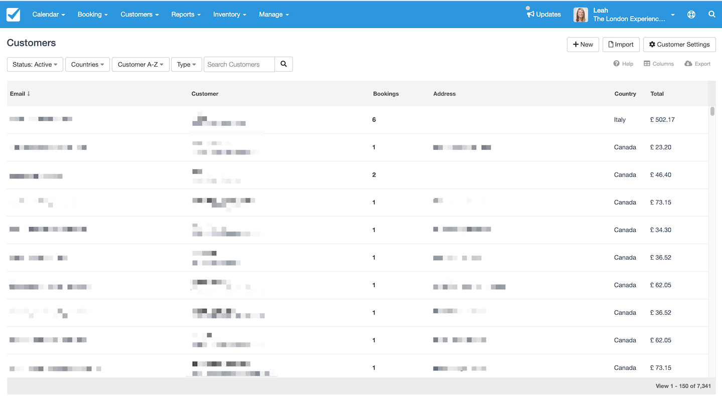Click the Checkfront checkmark logo
722x396 pixels.
pyautogui.click(x=14, y=15)
